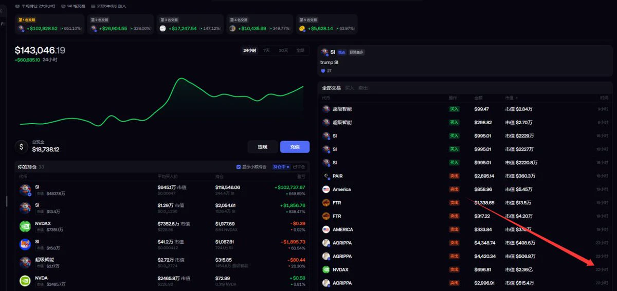The image size is (617, 291).
Task: Click the SI avatar in the trump SI post
Action: point(324,52)
